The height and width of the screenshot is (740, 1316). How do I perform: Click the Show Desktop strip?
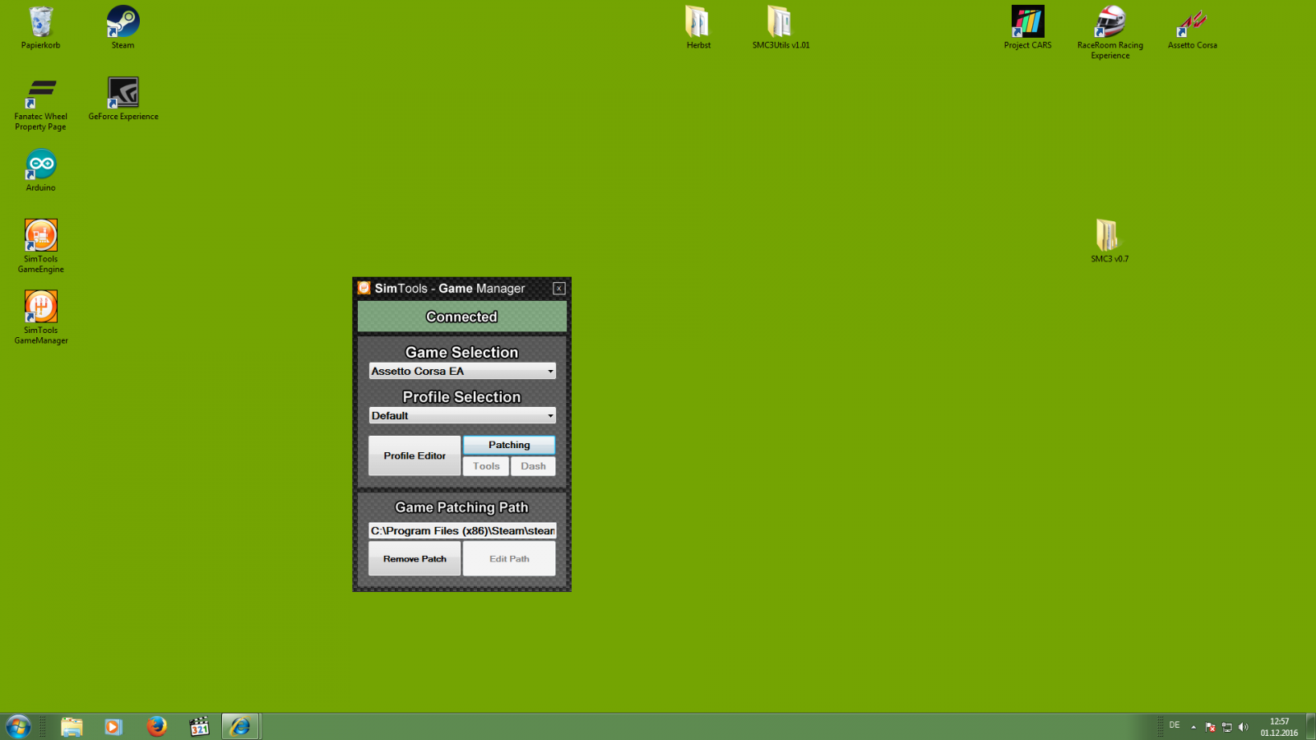pos(1310,727)
